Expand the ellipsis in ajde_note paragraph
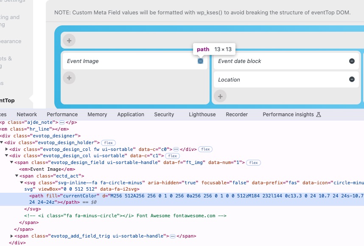The height and width of the screenshot is (246, 364). coord(62,122)
